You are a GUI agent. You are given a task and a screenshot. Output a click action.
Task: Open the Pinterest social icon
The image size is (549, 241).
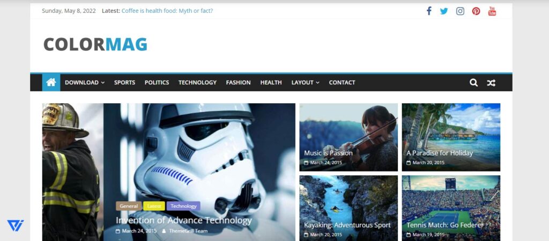476,11
